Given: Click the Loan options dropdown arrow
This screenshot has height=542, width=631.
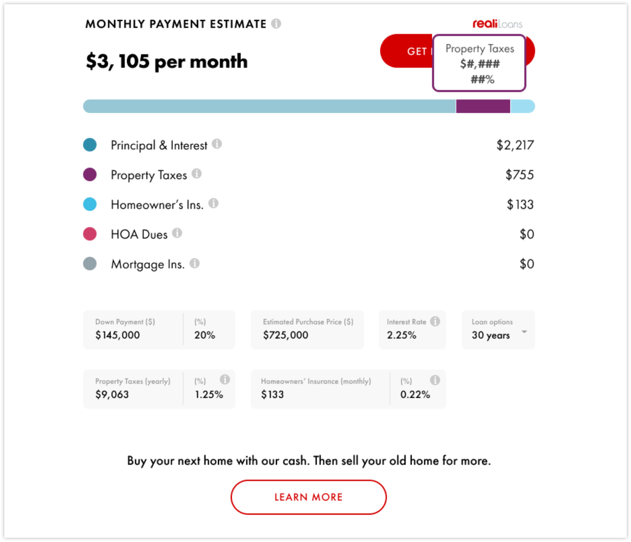Looking at the screenshot, I should click(524, 332).
